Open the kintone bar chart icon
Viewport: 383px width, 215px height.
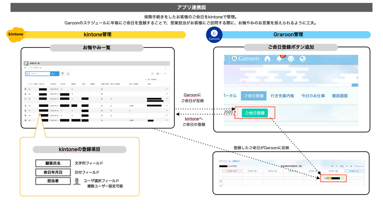(x=68, y=74)
